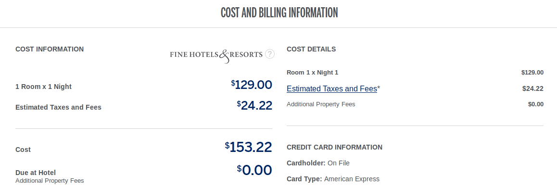Screen dimensions: 557x188
Task: Click the small $129.00 in Cost Details
Action: click(x=532, y=73)
